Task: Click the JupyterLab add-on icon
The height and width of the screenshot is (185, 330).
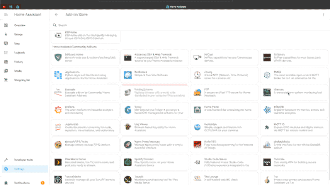Action: [58, 127]
